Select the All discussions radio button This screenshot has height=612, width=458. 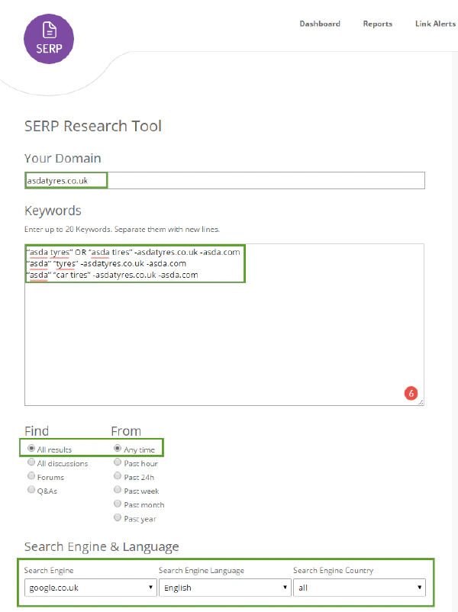tap(31, 462)
